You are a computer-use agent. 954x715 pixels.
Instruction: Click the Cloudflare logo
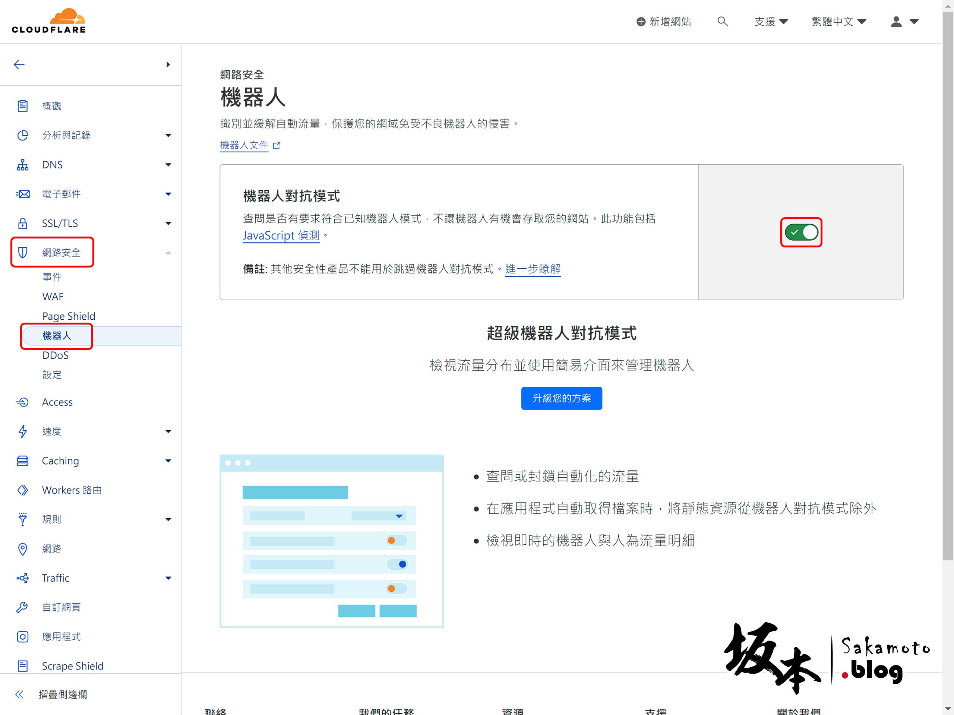49,21
